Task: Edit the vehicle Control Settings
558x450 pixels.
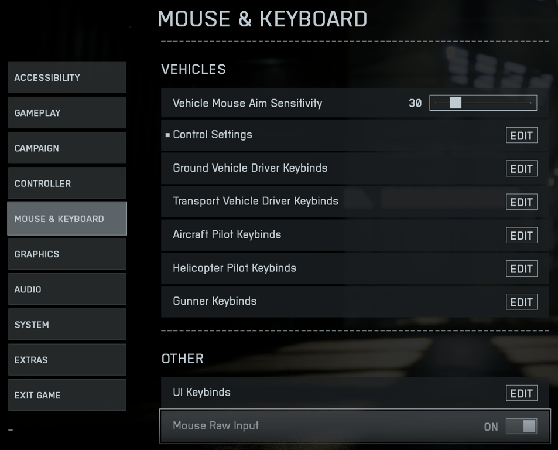Action: coord(521,135)
